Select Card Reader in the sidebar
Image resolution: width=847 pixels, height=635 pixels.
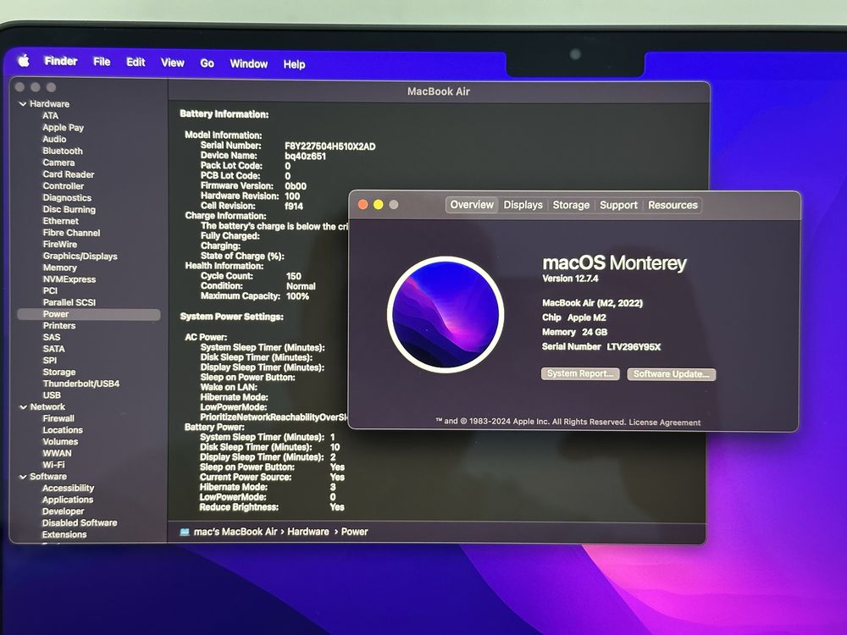click(x=69, y=174)
